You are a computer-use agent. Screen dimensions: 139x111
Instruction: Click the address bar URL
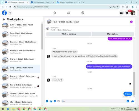pos(33,7)
